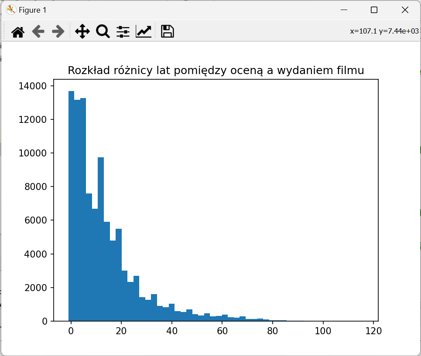Viewport: 421px width, 356px height.
Task: Open the Configure subplots sliders dialog
Action: (123, 31)
